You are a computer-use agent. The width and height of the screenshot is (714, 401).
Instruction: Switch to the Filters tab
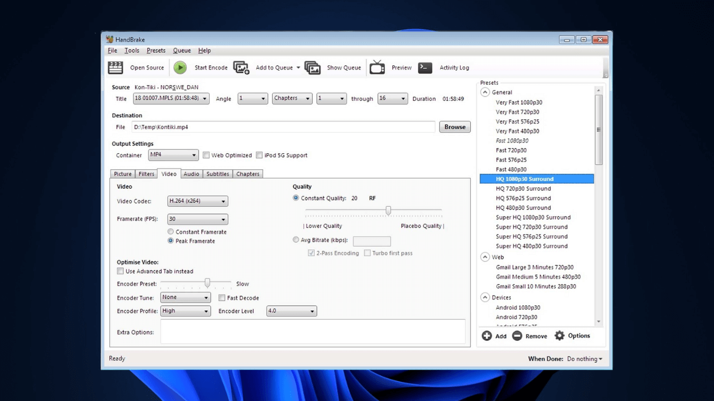pos(146,174)
